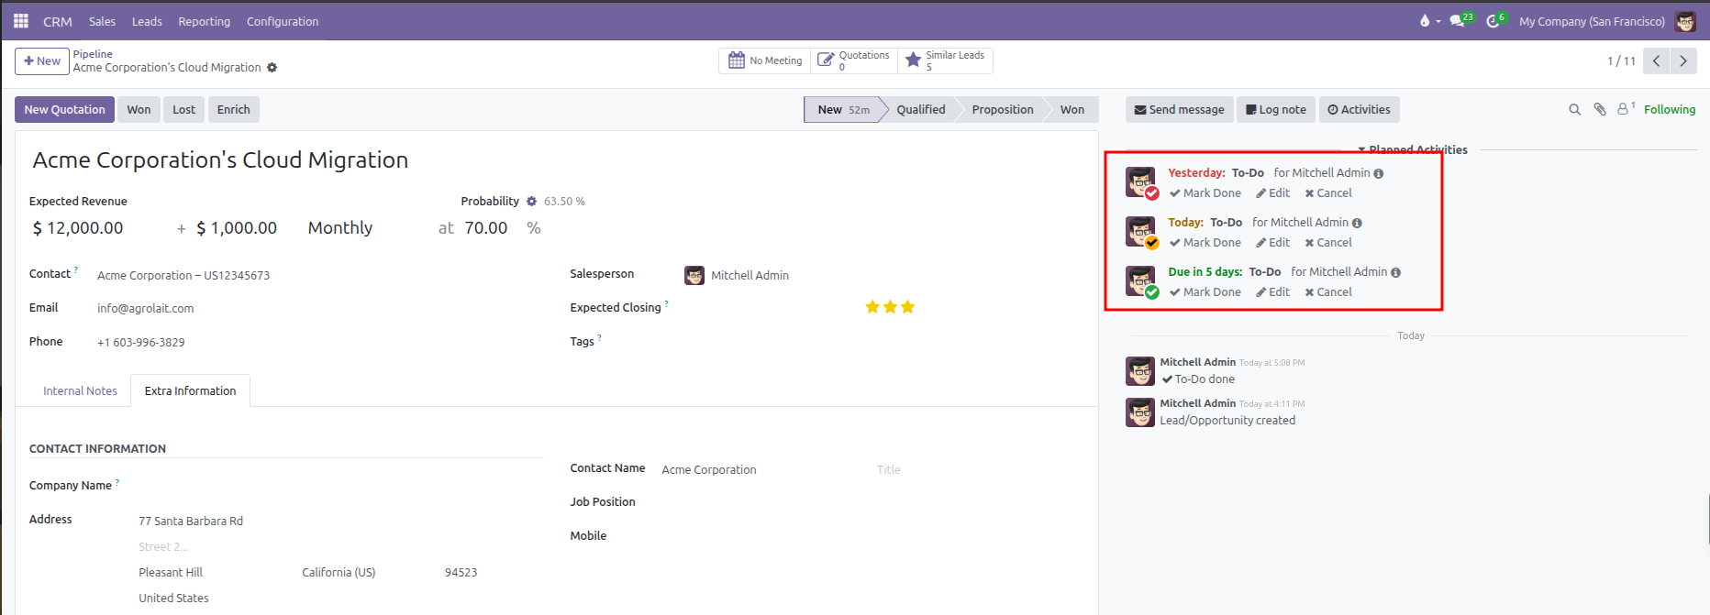Click the gear icon beside the record title

click(x=272, y=68)
